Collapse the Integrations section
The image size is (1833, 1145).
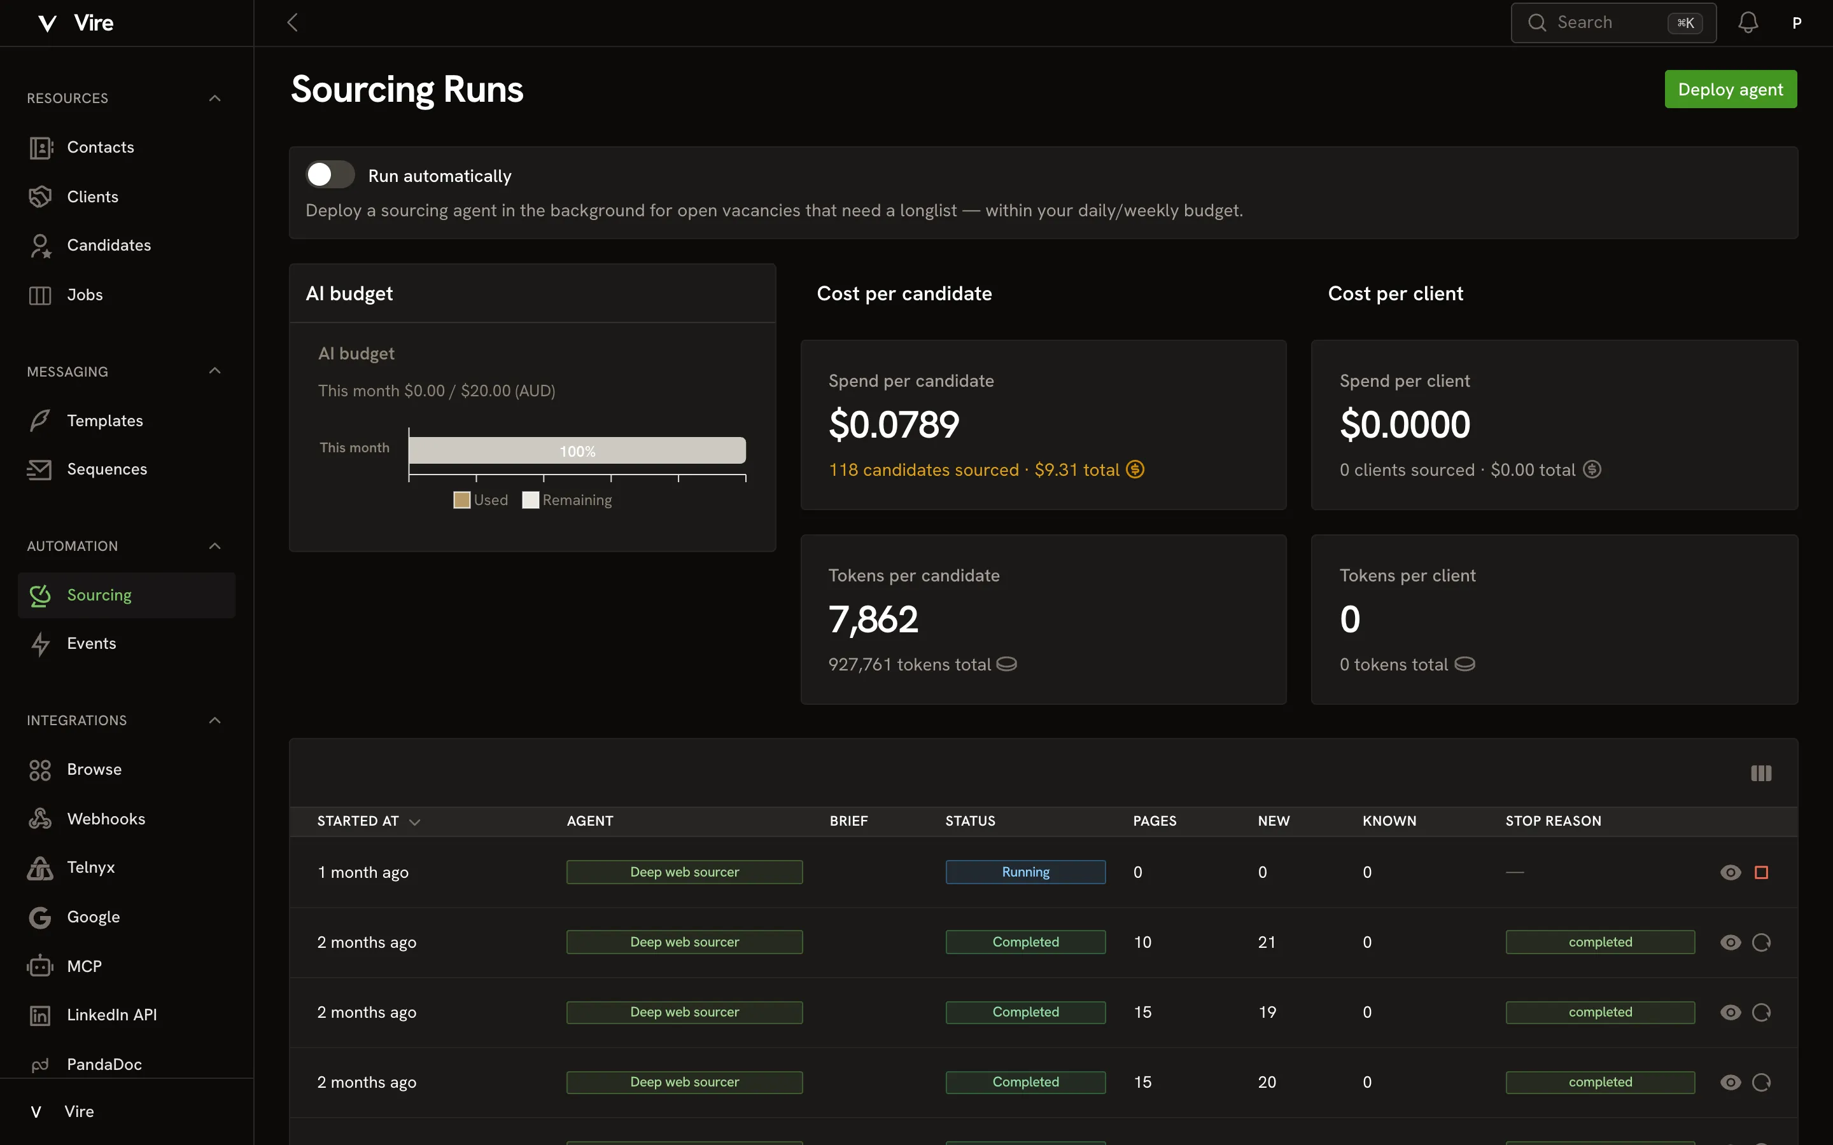[x=214, y=720]
